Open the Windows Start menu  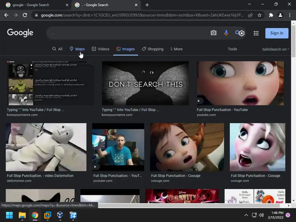[x=9, y=215]
